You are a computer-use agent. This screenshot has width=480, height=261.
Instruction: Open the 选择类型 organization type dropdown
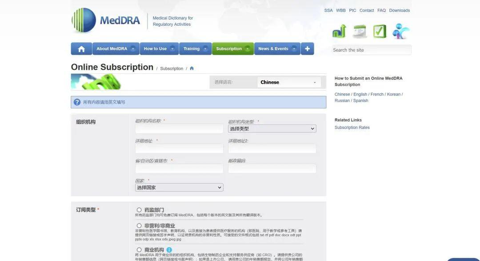click(x=271, y=128)
